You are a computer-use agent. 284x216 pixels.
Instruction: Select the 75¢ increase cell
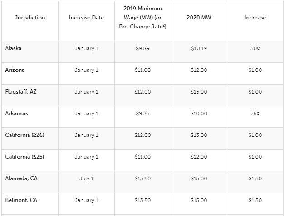pyautogui.click(x=255, y=113)
